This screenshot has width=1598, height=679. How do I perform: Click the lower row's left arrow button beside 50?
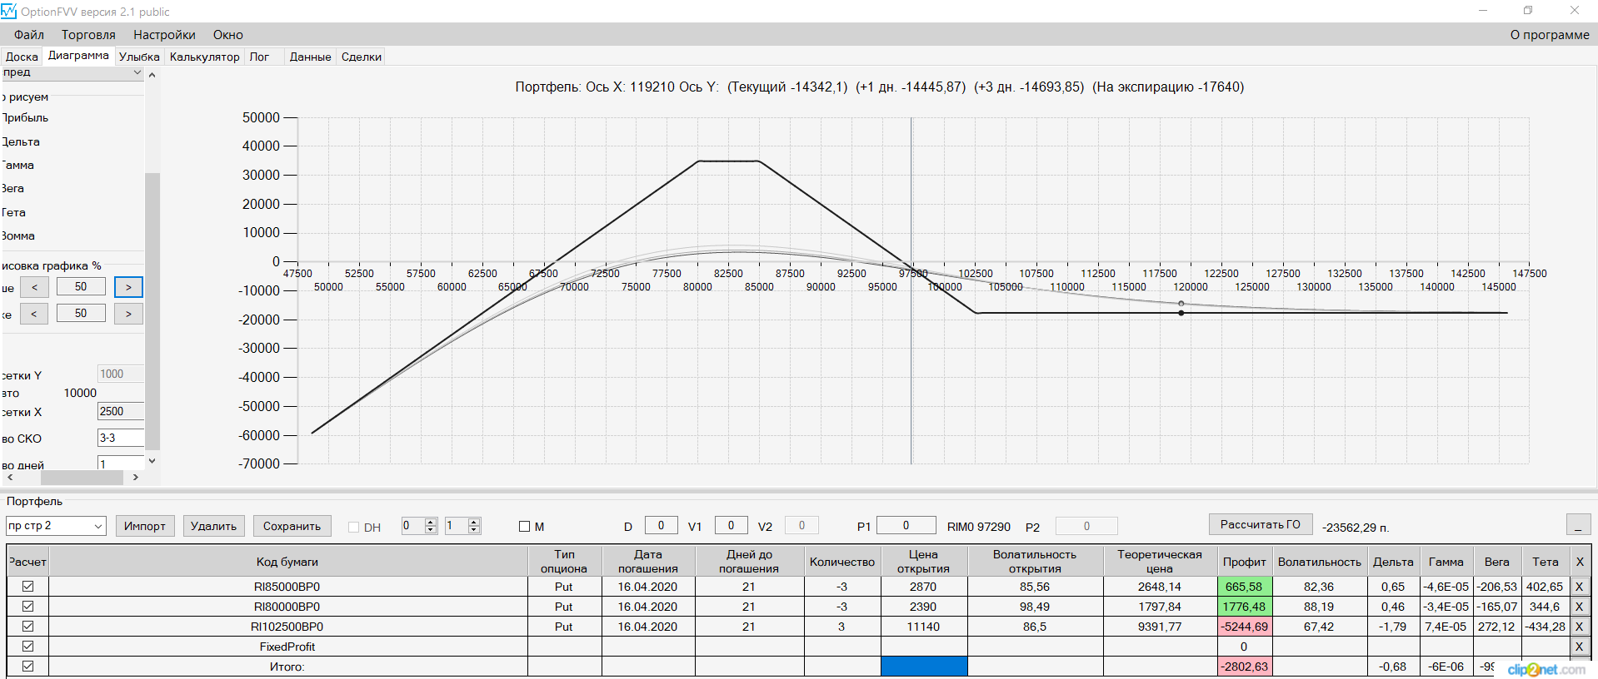coord(34,314)
